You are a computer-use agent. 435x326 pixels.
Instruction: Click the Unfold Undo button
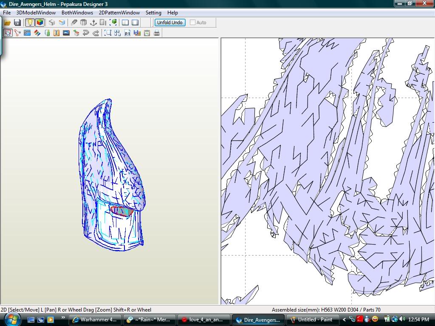[170, 22]
